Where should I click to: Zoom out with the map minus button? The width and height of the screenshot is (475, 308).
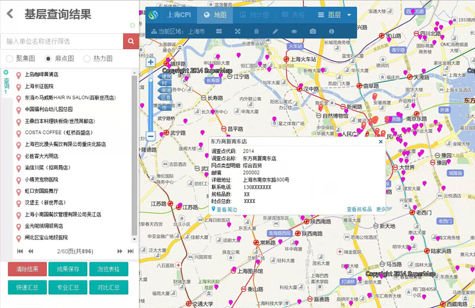151,136
